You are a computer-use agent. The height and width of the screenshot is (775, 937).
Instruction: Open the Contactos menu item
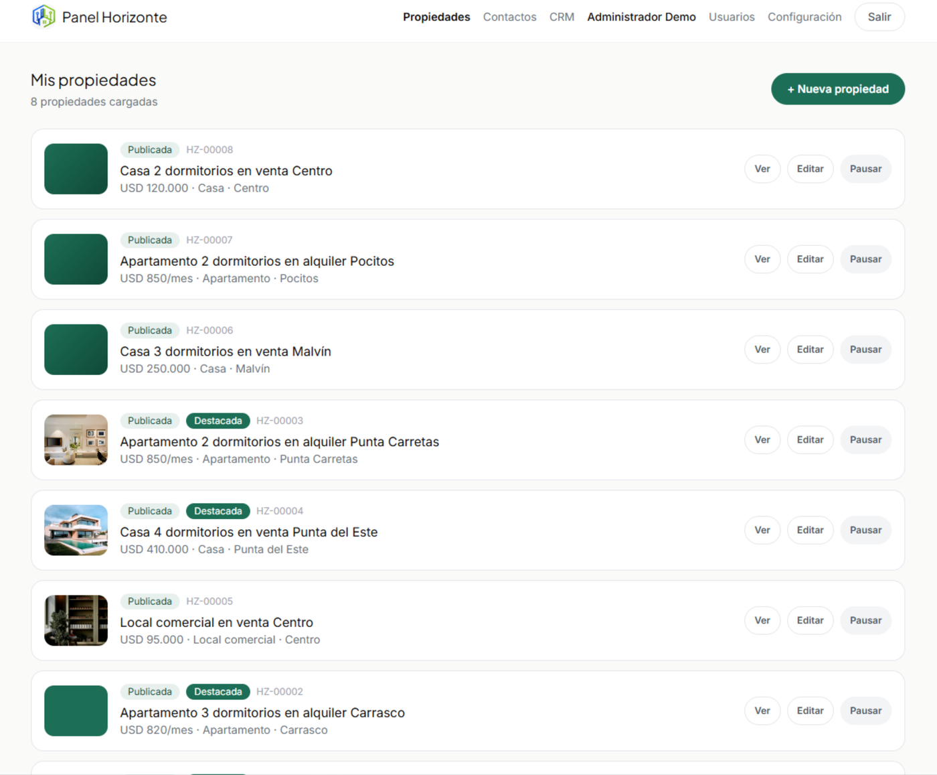(509, 17)
